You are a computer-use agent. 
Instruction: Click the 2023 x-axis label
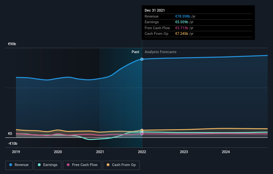[x=184, y=152]
